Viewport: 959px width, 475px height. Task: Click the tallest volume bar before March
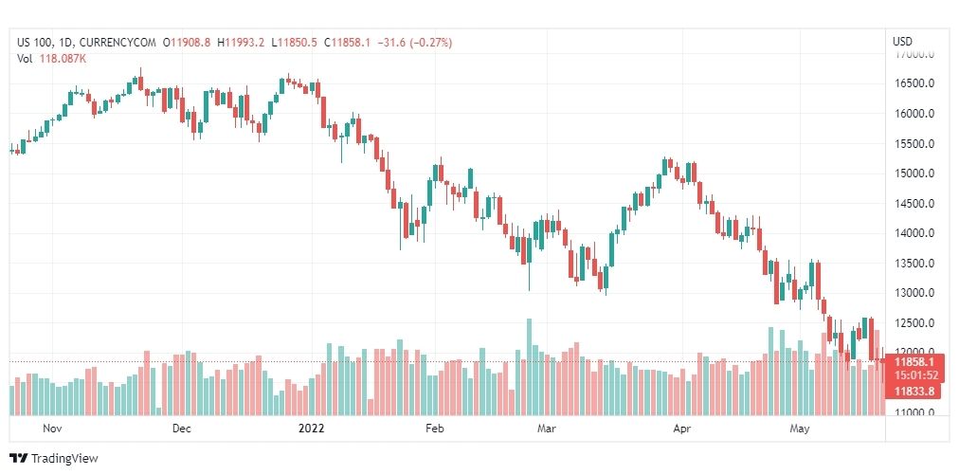tap(529, 367)
